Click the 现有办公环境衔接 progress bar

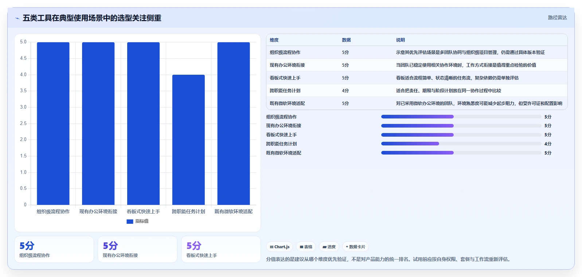[461, 126]
